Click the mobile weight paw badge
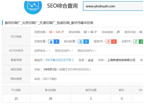The height and width of the screenshot is (104, 144). [83, 42]
